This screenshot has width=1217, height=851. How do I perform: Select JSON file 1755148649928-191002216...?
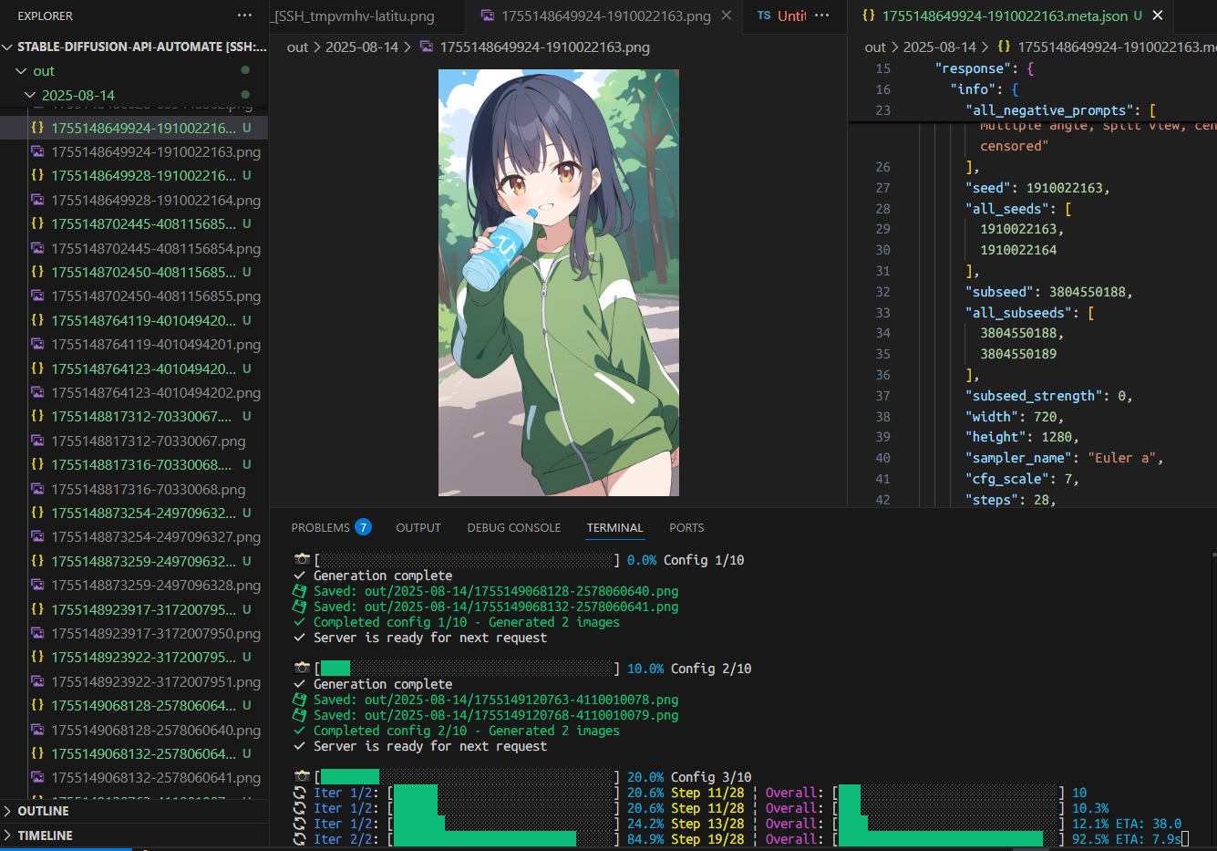click(x=143, y=175)
